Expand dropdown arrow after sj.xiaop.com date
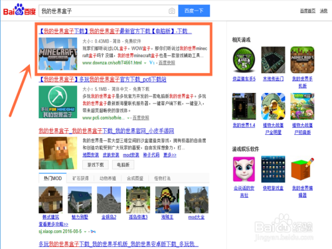Image resolution: width=332 pixels, height=249 pixels. coord(85,232)
